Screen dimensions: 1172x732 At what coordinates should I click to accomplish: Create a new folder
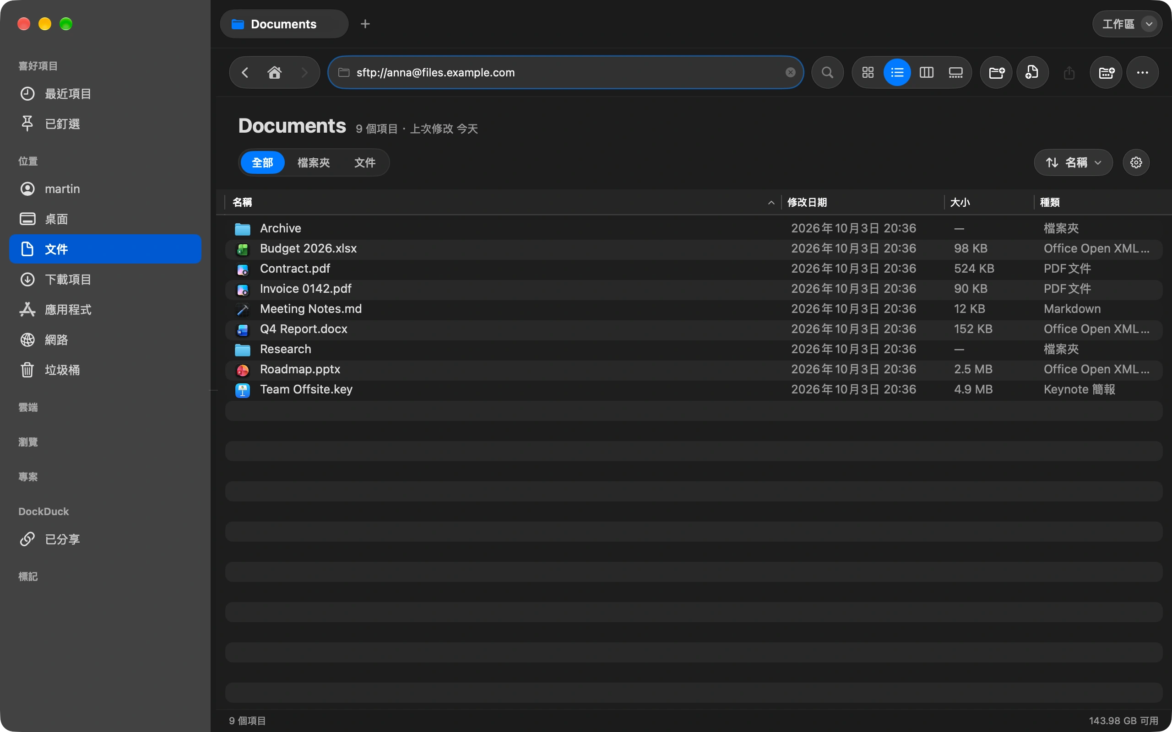coord(996,73)
